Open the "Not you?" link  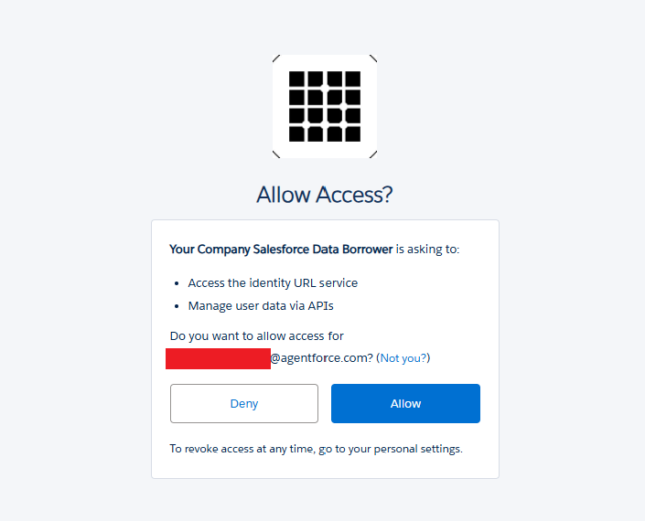[403, 358]
